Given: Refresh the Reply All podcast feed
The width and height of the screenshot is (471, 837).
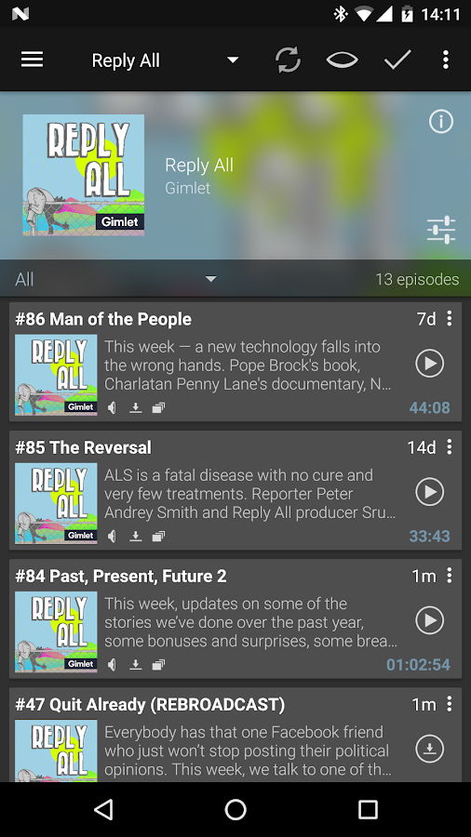Looking at the screenshot, I should 288,60.
